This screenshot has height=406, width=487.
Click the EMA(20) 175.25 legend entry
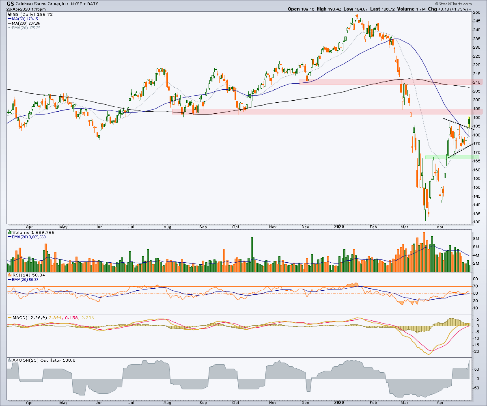click(x=25, y=28)
